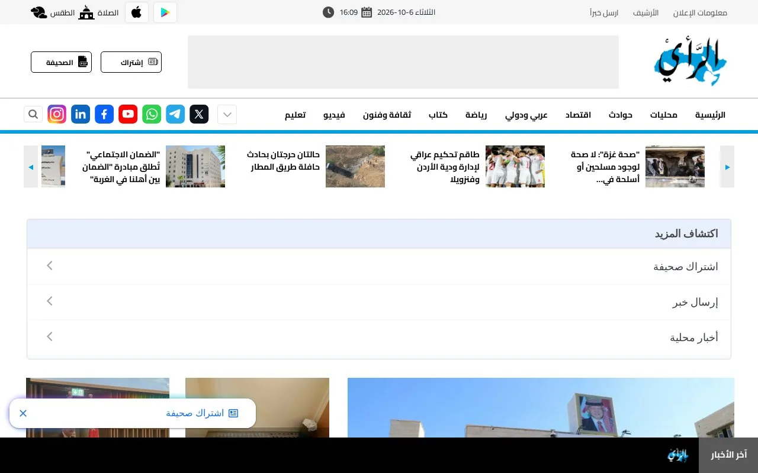
Task: Close the اشتراك صحيفة floating popup
Action: point(23,413)
